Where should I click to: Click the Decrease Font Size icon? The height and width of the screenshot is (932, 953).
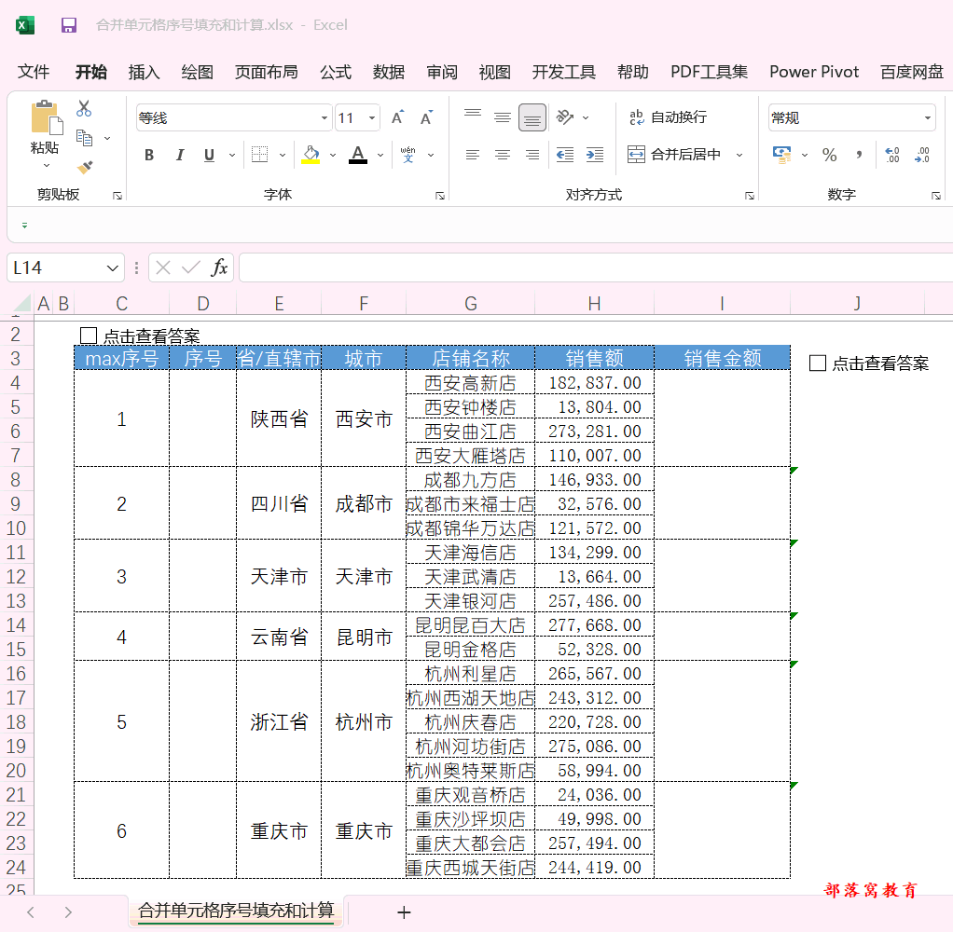coord(427,117)
